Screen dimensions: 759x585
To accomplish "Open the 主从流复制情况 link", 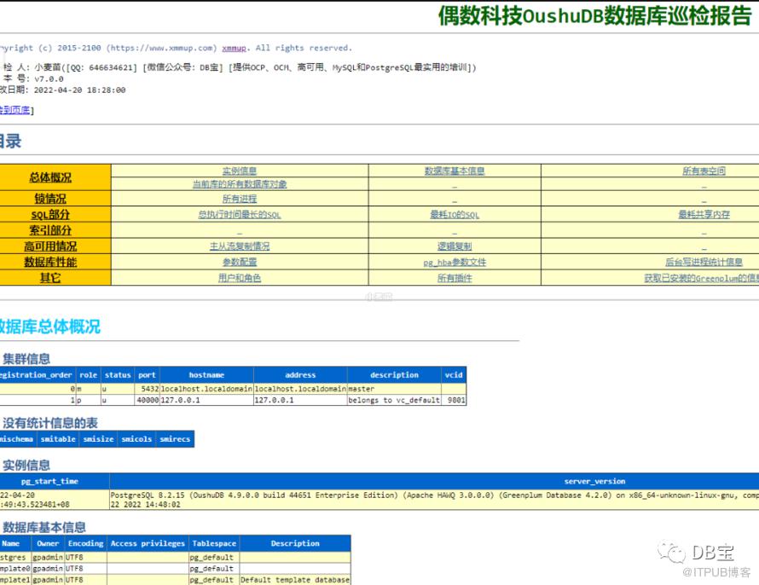I will tap(240, 246).
